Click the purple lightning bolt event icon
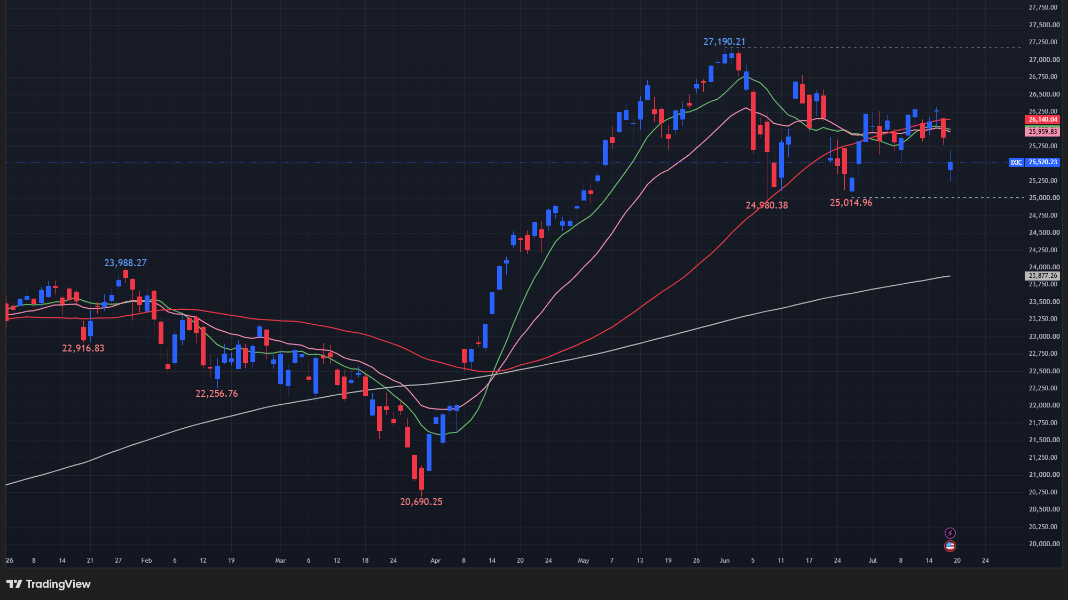The image size is (1068, 600). coord(950,533)
